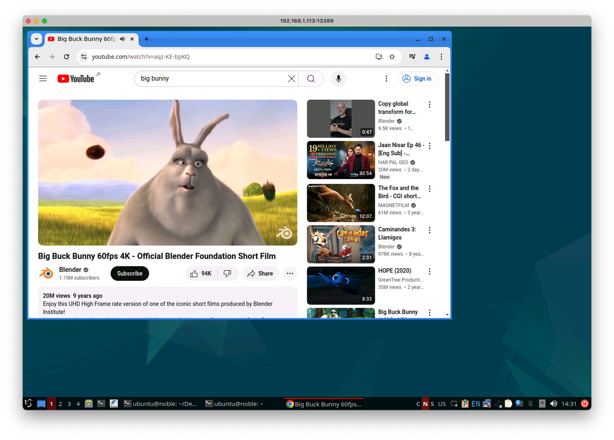View site information in address bar
The width and height of the screenshot is (614, 440).
(84, 57)
